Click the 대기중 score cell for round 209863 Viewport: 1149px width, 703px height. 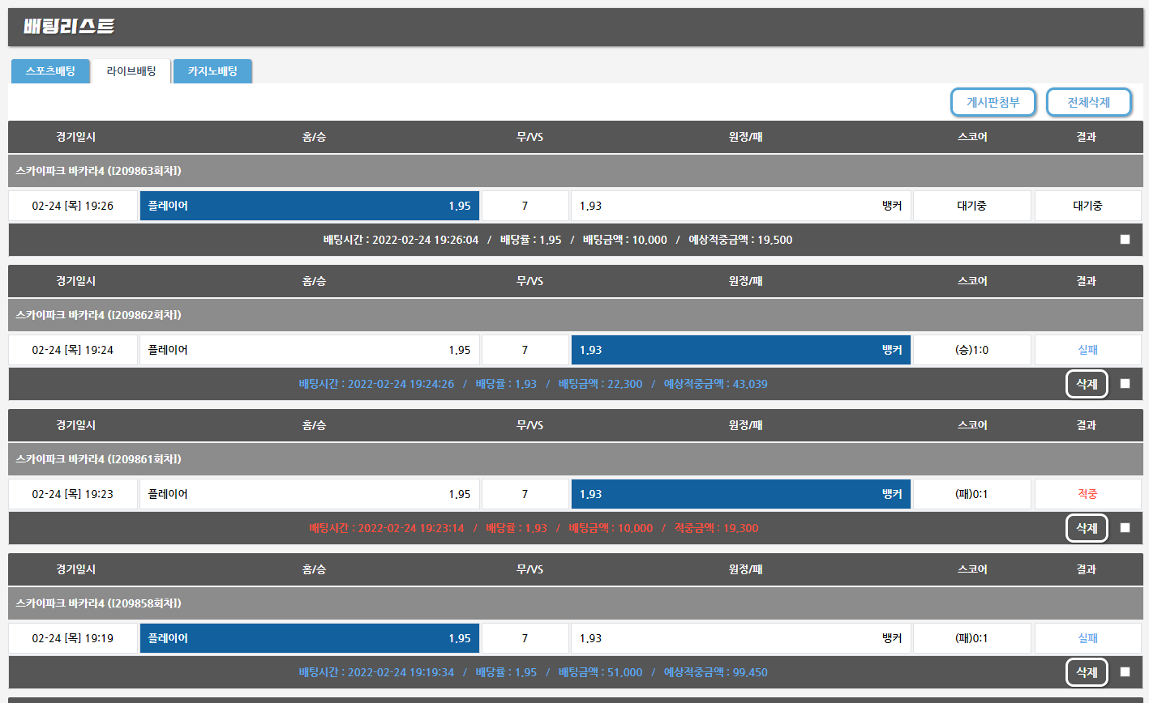pyautogui.click(x=971, y=206)
